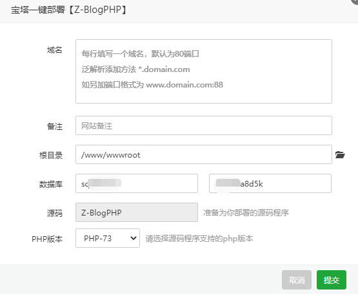The image size is (358, 294).
Task: Focus the 网站备注 remark field
Action: point(204,125)
